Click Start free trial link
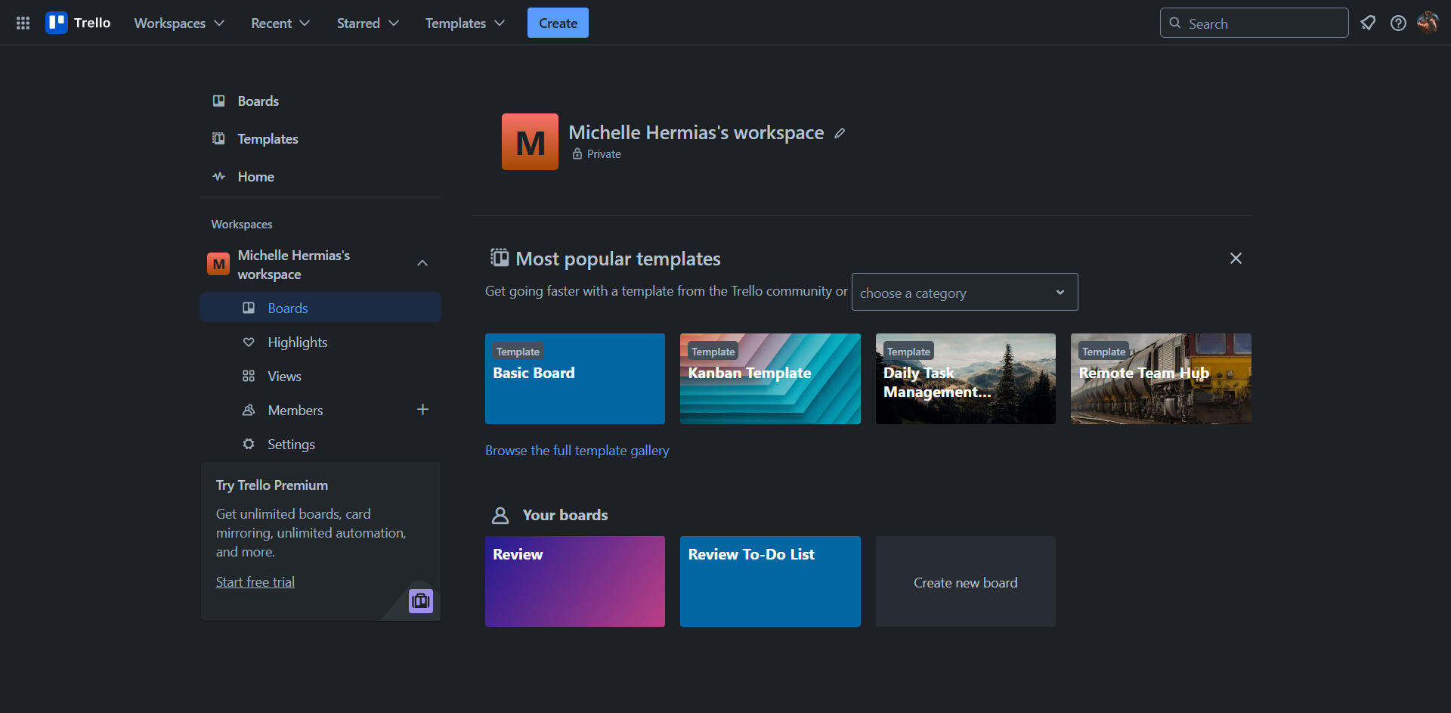The image size is (1451, 713). coord(255,582)
